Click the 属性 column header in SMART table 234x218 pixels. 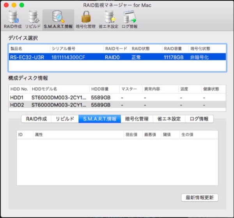[78, 134]
